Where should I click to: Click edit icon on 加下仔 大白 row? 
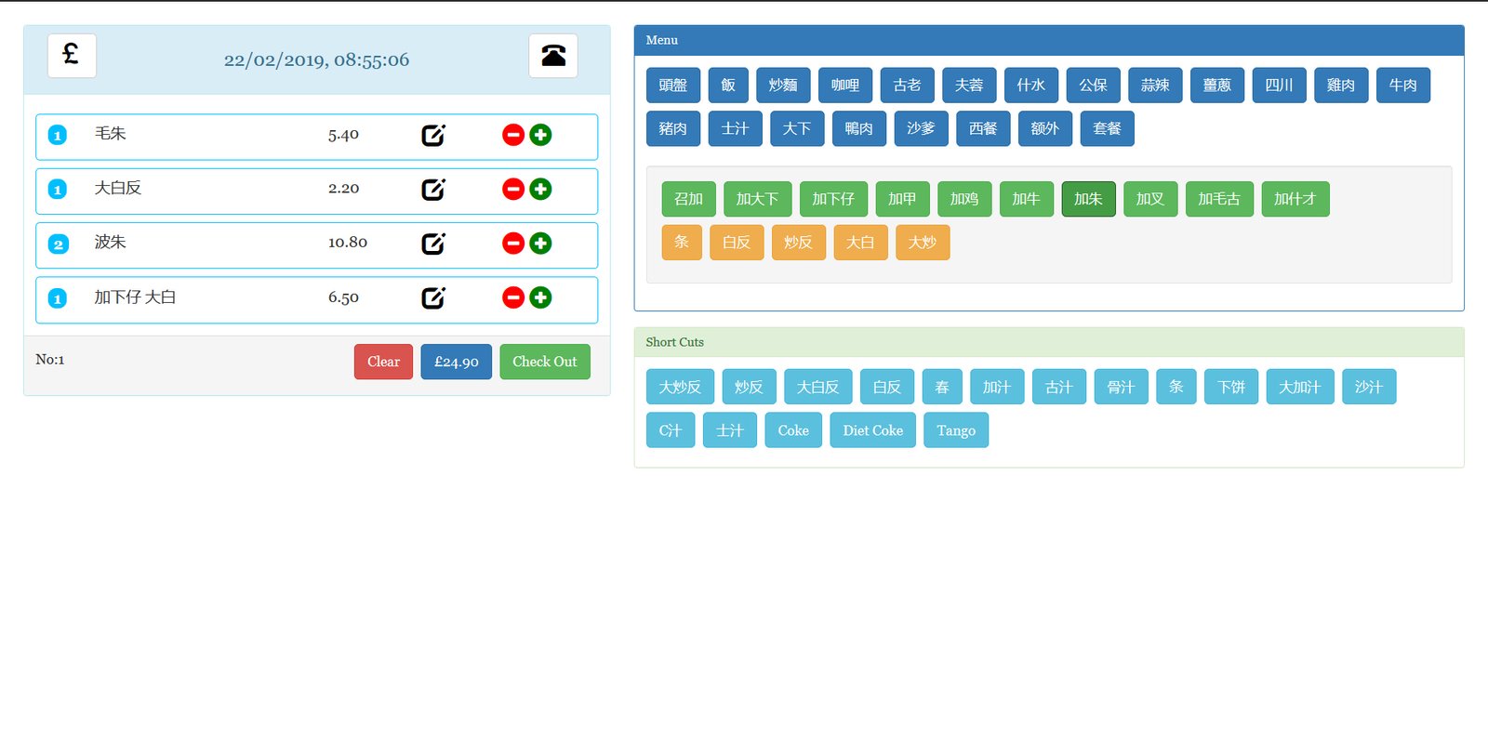(x=433, y=297)
